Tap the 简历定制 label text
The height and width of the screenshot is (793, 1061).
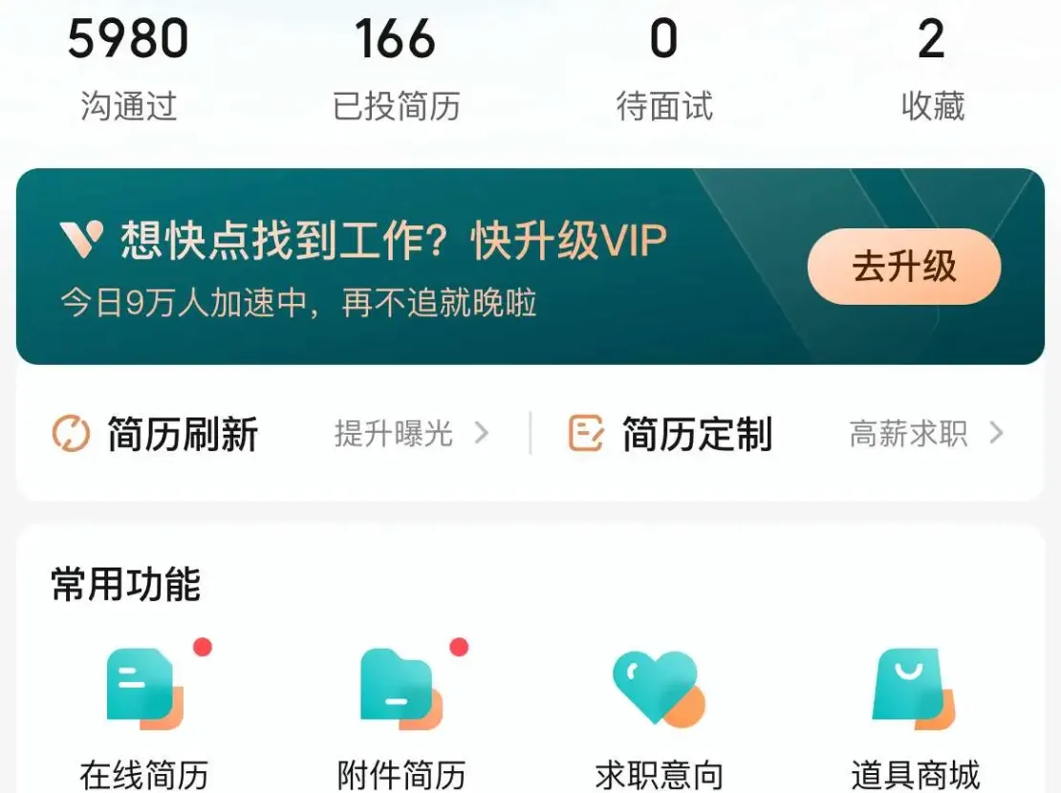pyautogui.click(x=697, y=434)
